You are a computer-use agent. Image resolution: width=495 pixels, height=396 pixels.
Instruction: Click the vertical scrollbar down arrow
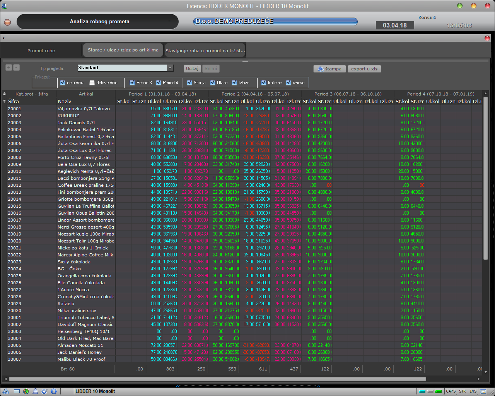point(486,372)
